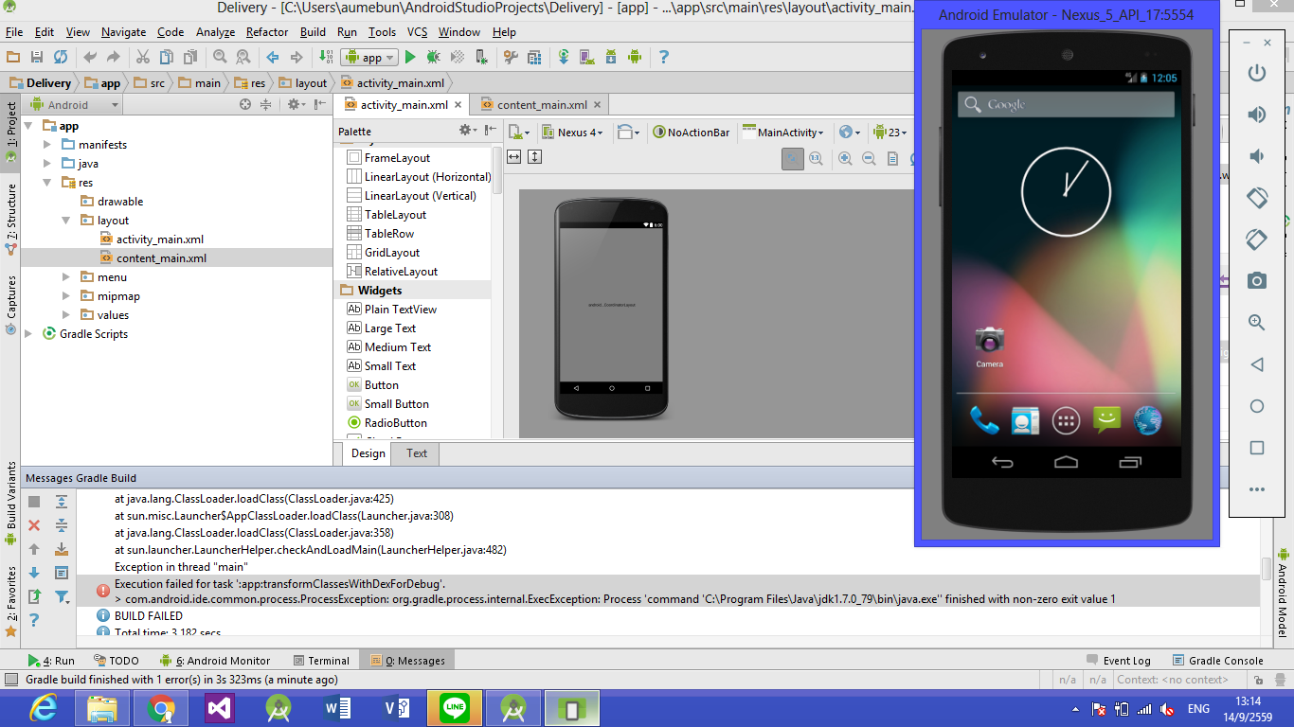
Task: Click Collapse All icon in Project panel
Action: point(266,104)
